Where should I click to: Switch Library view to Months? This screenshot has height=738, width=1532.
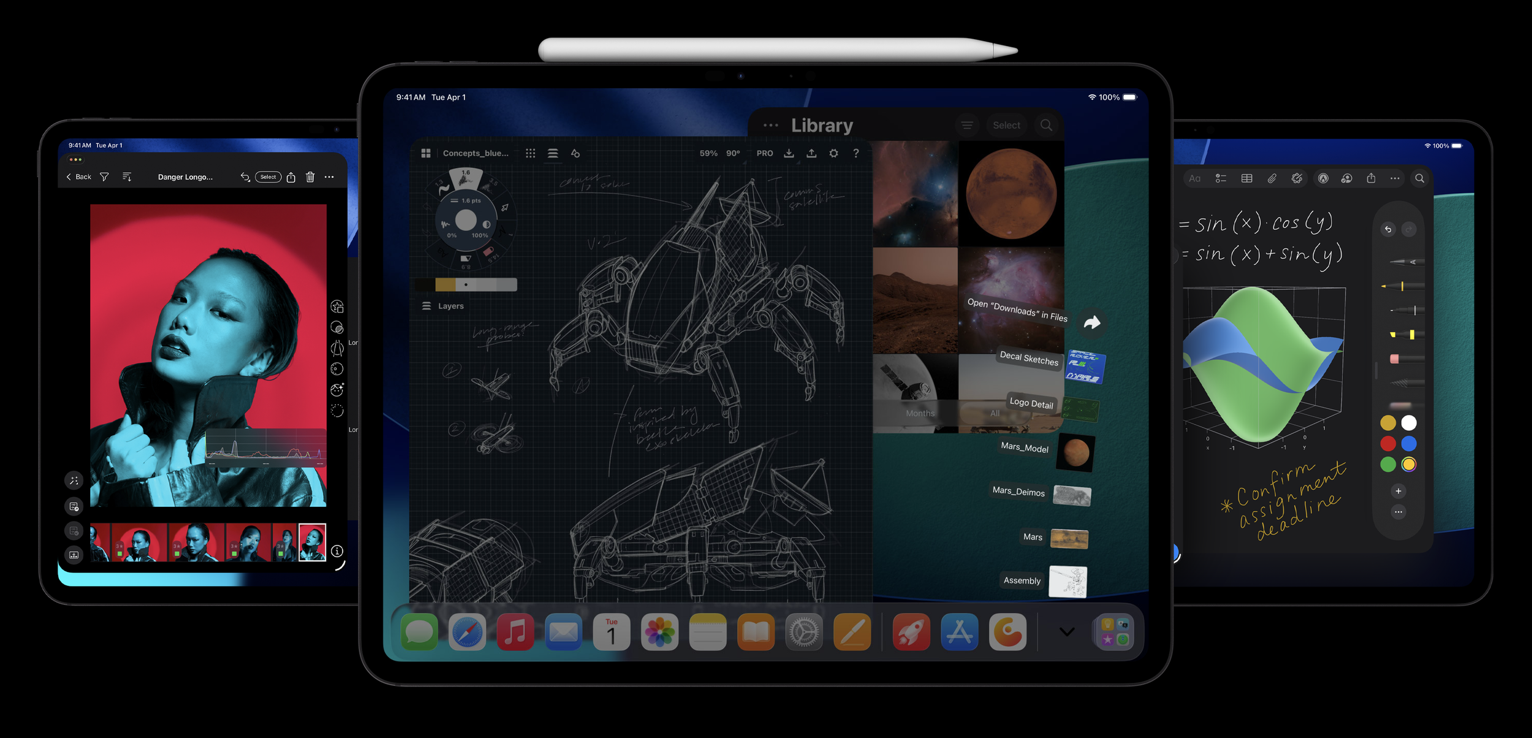pyautogui.click(x=920, y=414)
